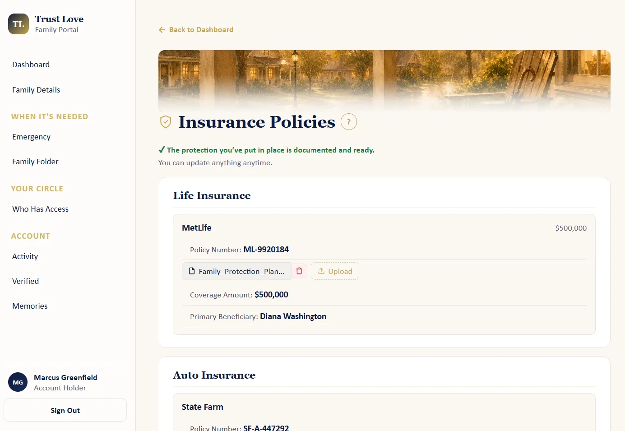Click the MG avatar for Marcus Greenfield
Screen dimensions: 625x431
18,382
